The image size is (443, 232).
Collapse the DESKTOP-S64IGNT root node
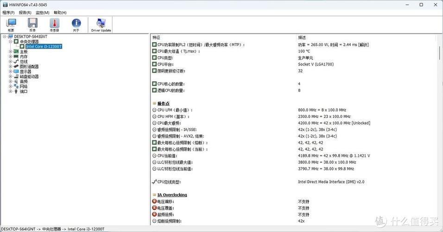click(x=5, y=37)
